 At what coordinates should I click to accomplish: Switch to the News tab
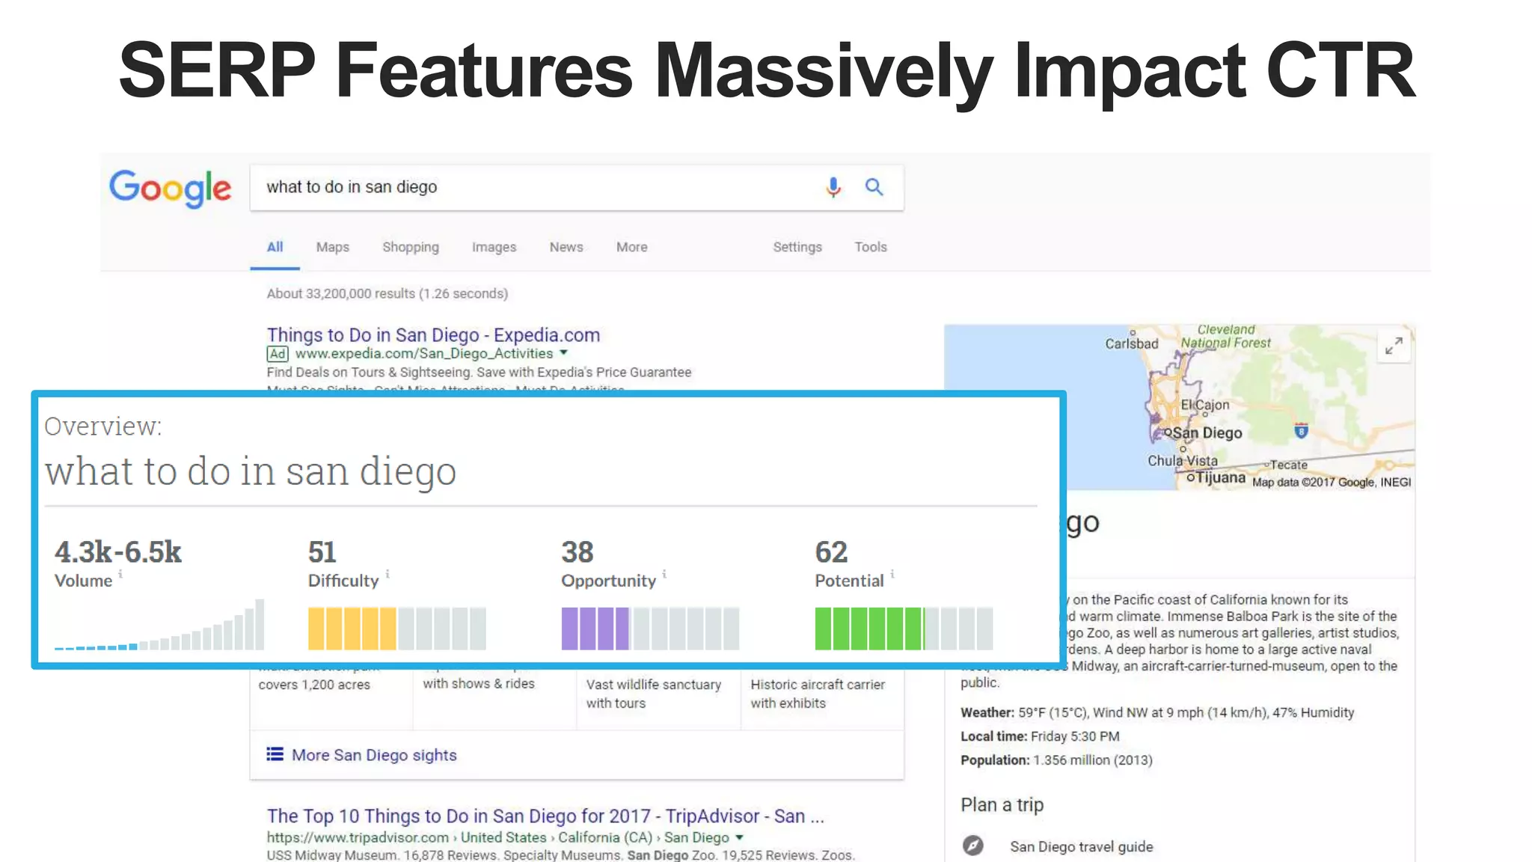566,247
